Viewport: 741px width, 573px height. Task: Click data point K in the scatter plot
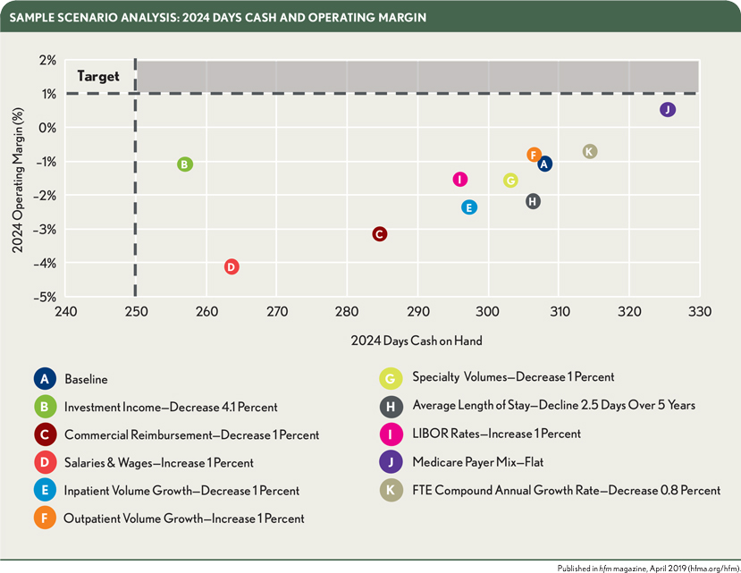click(x=589, y=151)
